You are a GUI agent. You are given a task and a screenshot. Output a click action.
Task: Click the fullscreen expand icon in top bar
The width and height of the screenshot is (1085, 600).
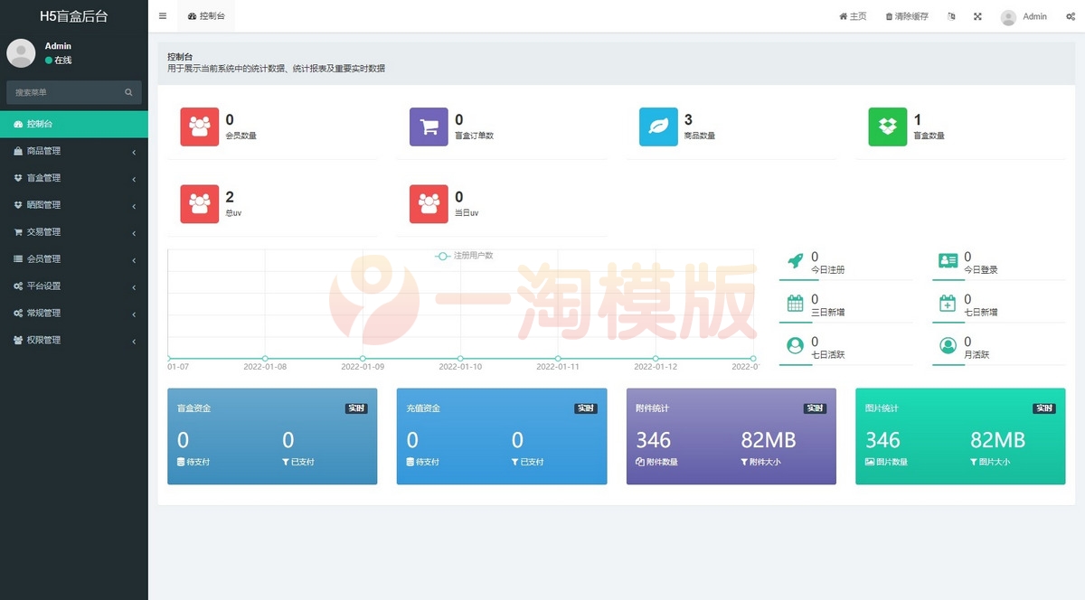[976, 16]
